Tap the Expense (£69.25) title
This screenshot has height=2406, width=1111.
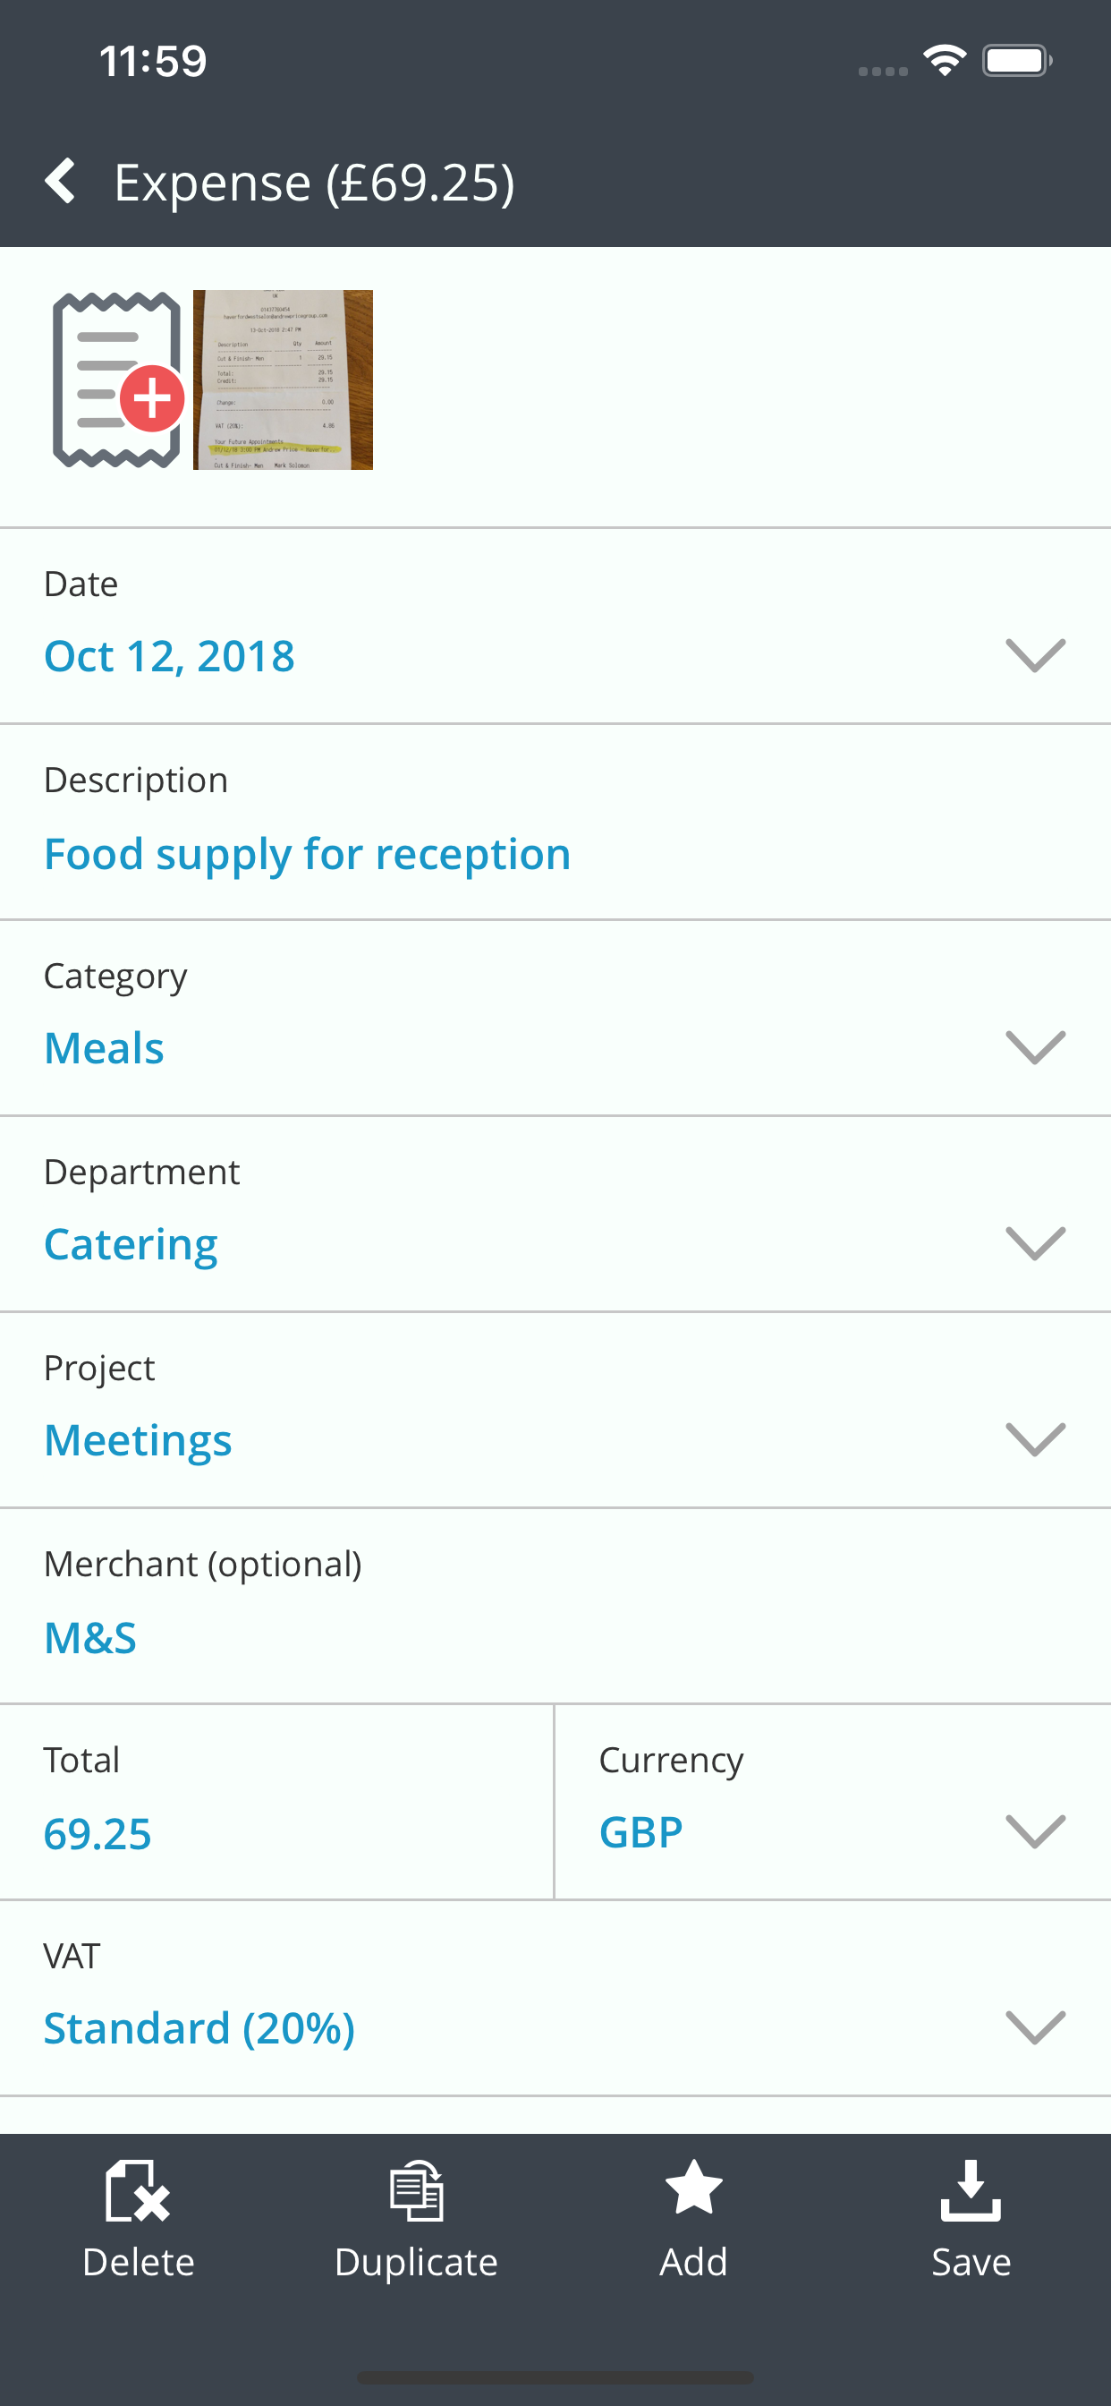click(314, 182)
